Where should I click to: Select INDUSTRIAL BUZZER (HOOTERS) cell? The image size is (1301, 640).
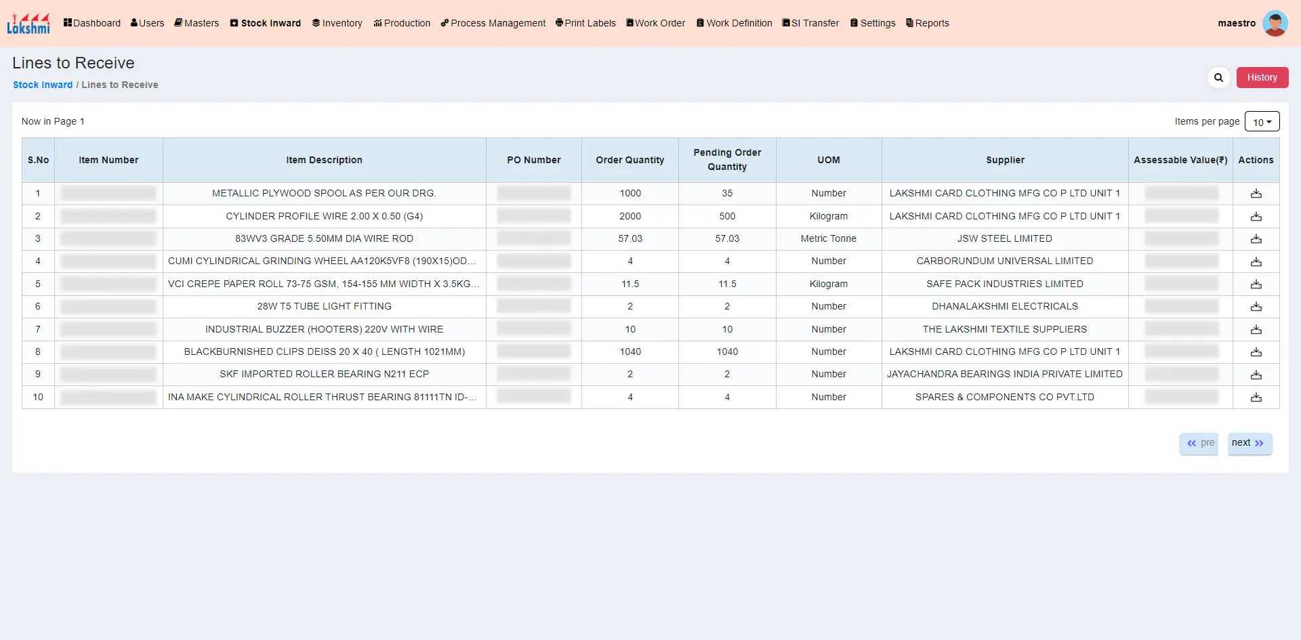(x=324, y=330)
